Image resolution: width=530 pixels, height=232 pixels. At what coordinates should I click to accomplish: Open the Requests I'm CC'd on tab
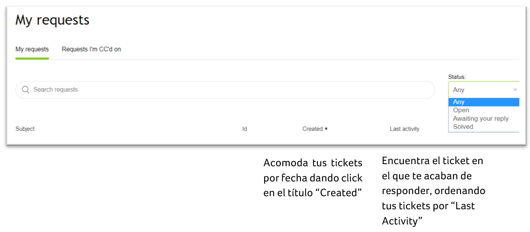[x=91, y=49]
